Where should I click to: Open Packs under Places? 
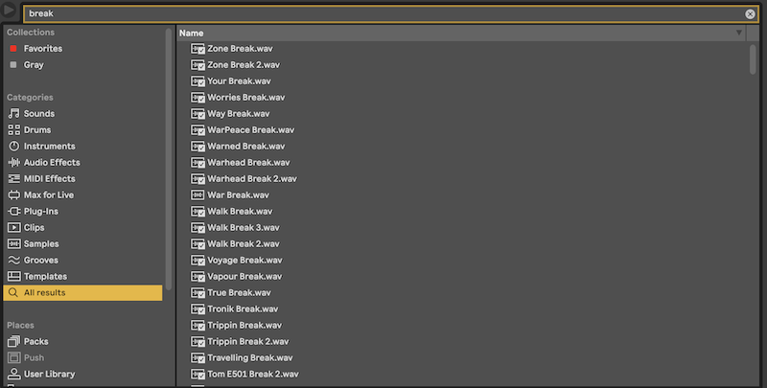pos(35,341)
